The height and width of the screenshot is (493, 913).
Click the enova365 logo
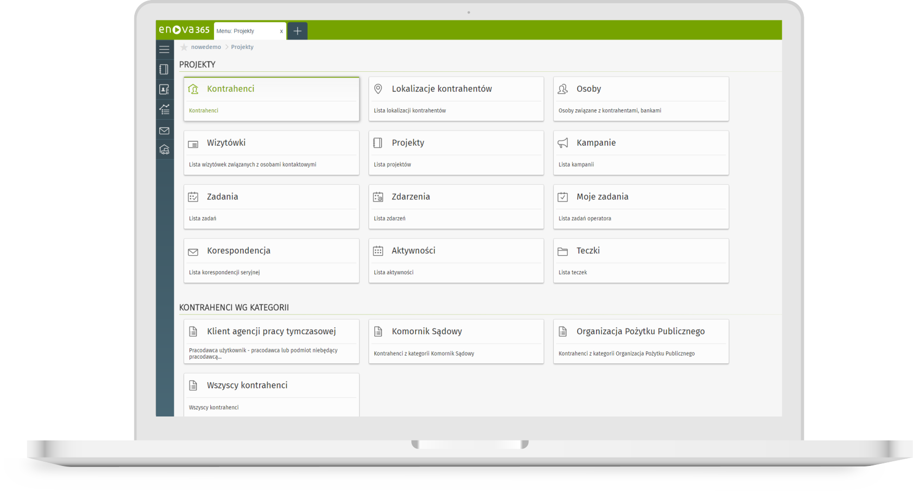(x=184, y=30)
